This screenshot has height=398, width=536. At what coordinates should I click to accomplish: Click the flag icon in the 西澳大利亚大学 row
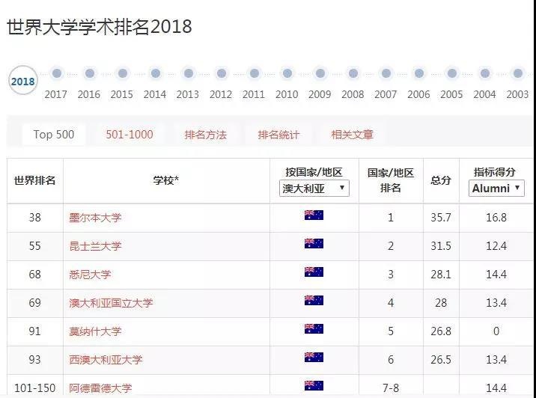tap(314, 358)
